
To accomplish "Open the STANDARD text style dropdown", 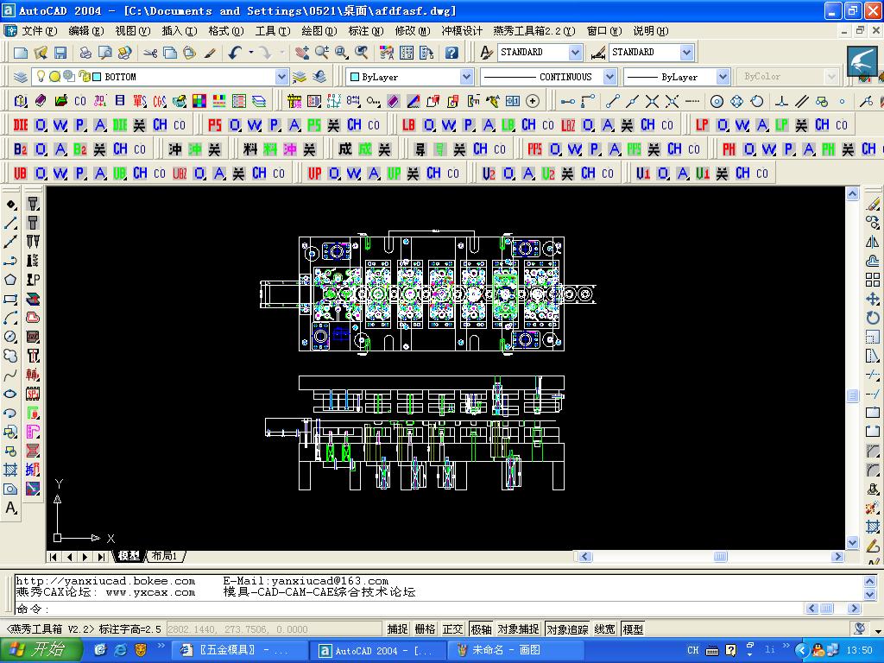I will pos(574,53).
